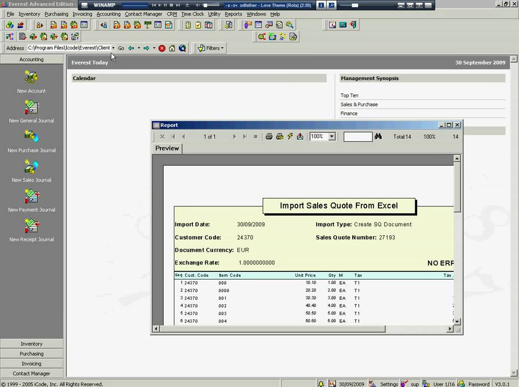The width and height of the screenshot is (519, 387).
Task: Open New Sales Journal from the sidebar
Action: point(31,166)
